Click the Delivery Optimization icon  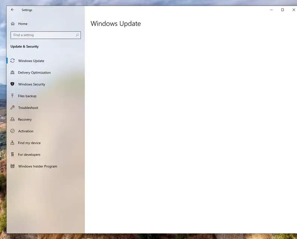(x=12, y=72)
